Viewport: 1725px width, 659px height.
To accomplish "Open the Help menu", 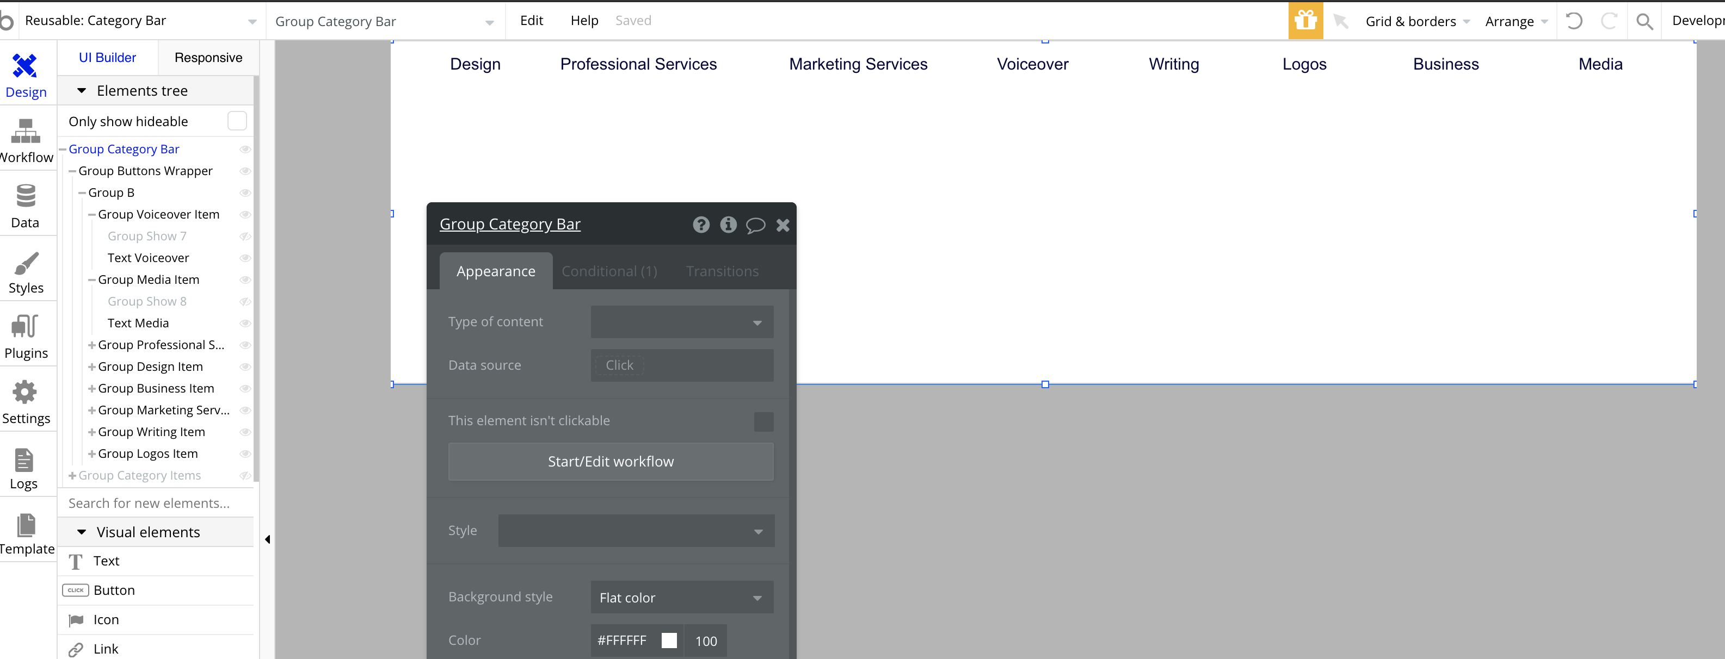I will click(x=584, y=20).
